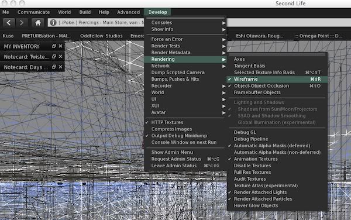Toggle Wireframe rendering off
This screenshot has width=351, height=220.
pyautogui.click(x=277, y=79)
